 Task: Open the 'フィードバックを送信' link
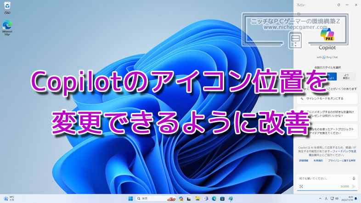pyautogui.click(x=344, y=151)
